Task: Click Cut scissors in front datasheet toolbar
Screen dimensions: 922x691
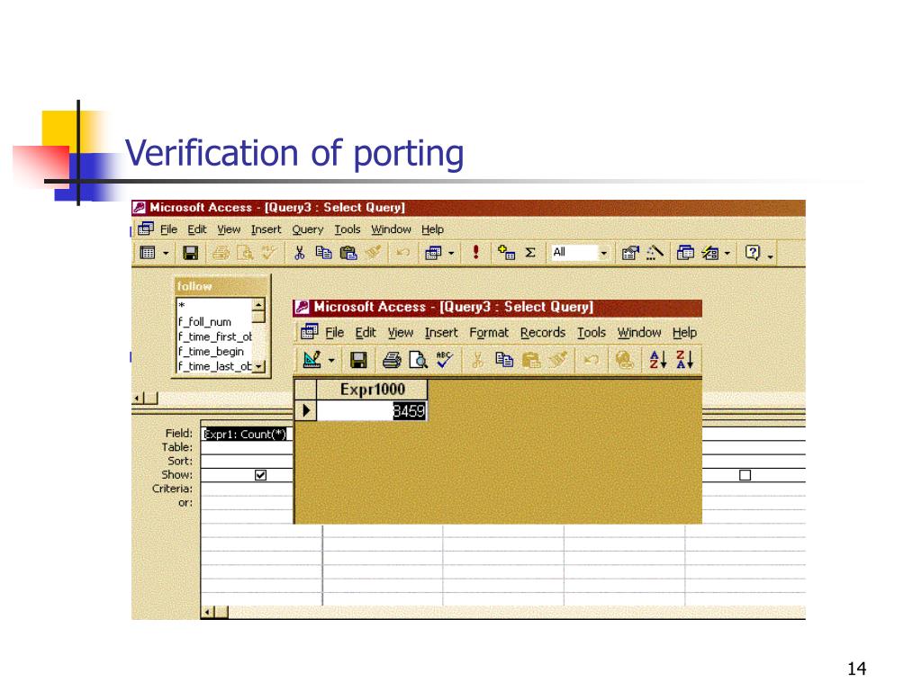Action: pyautogui.click(x=477, y=360)
